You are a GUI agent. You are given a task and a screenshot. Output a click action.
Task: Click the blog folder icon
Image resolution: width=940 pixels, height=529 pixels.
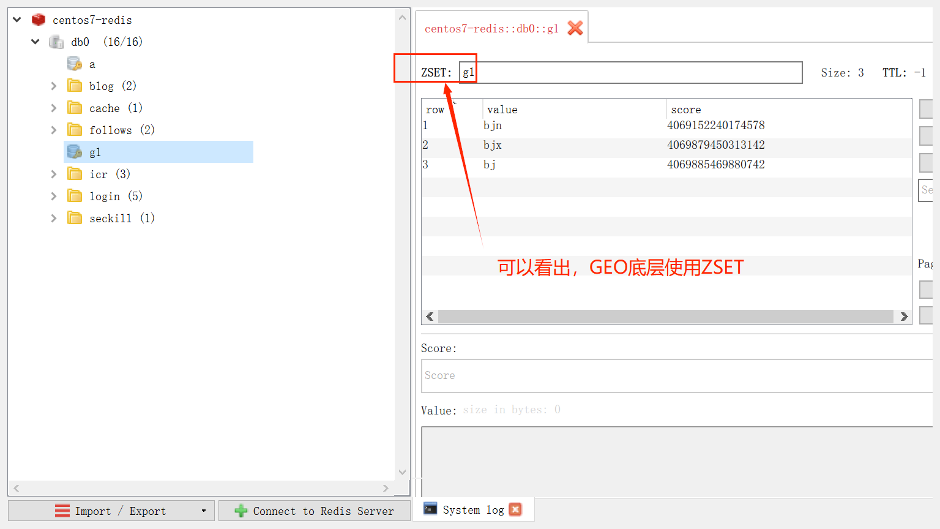(x=75, y=86)
